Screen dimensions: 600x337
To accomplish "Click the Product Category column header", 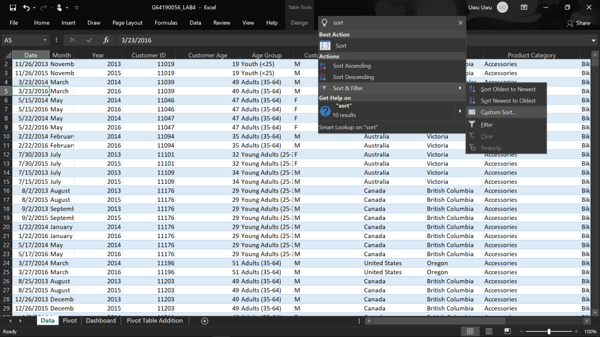I will coord(531,56).
